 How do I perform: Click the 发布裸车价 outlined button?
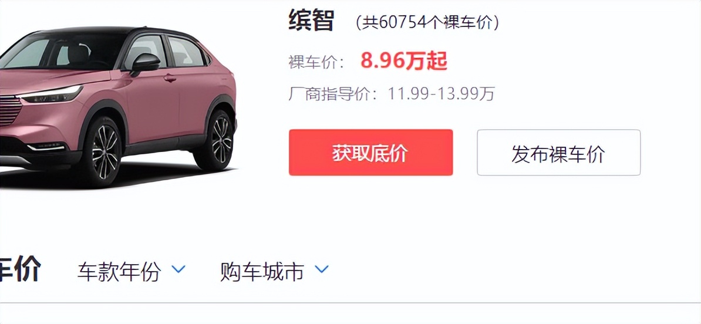pos(558,153)
